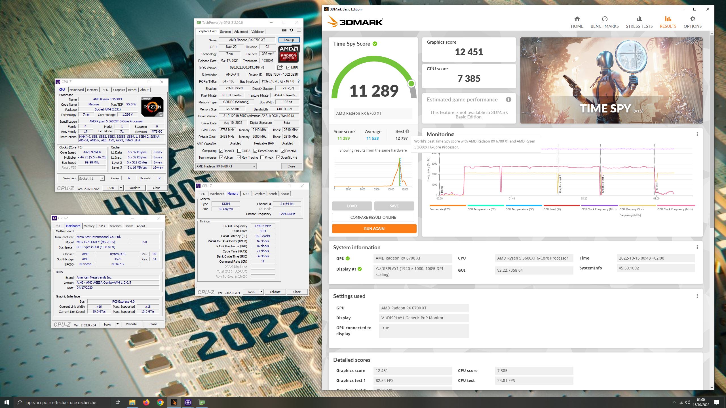Toggle the OpenGL 4.6 checkbox in GPU-Z
This screenshot has width=726, height=408.
click(278, 158)
